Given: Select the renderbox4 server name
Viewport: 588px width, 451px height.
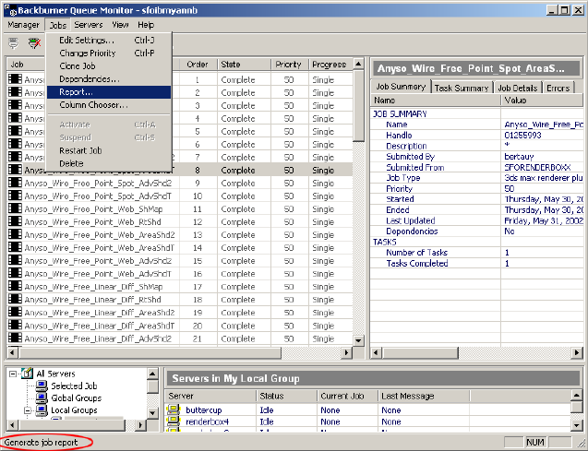Looking at the screenshot, I should (207, 421).
